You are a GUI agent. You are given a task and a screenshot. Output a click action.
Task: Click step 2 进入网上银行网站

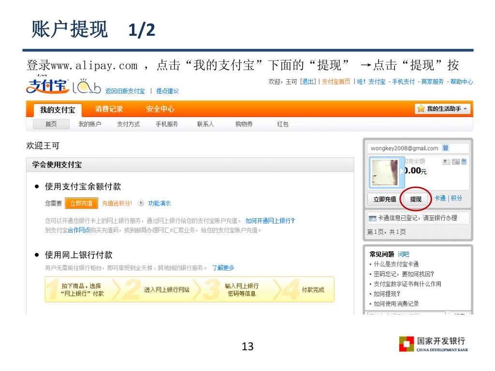[167, 290]
